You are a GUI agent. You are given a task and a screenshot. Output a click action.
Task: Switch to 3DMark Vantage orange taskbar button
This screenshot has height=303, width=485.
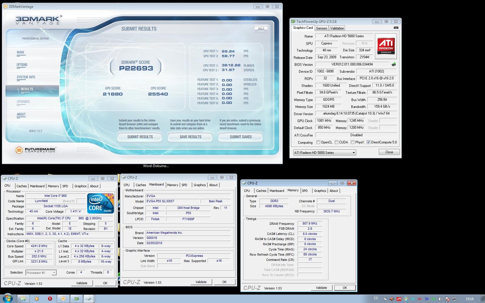coord(63,299)
